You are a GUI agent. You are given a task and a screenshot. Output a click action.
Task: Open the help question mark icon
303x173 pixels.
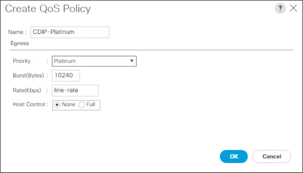(x=280, y=9)
